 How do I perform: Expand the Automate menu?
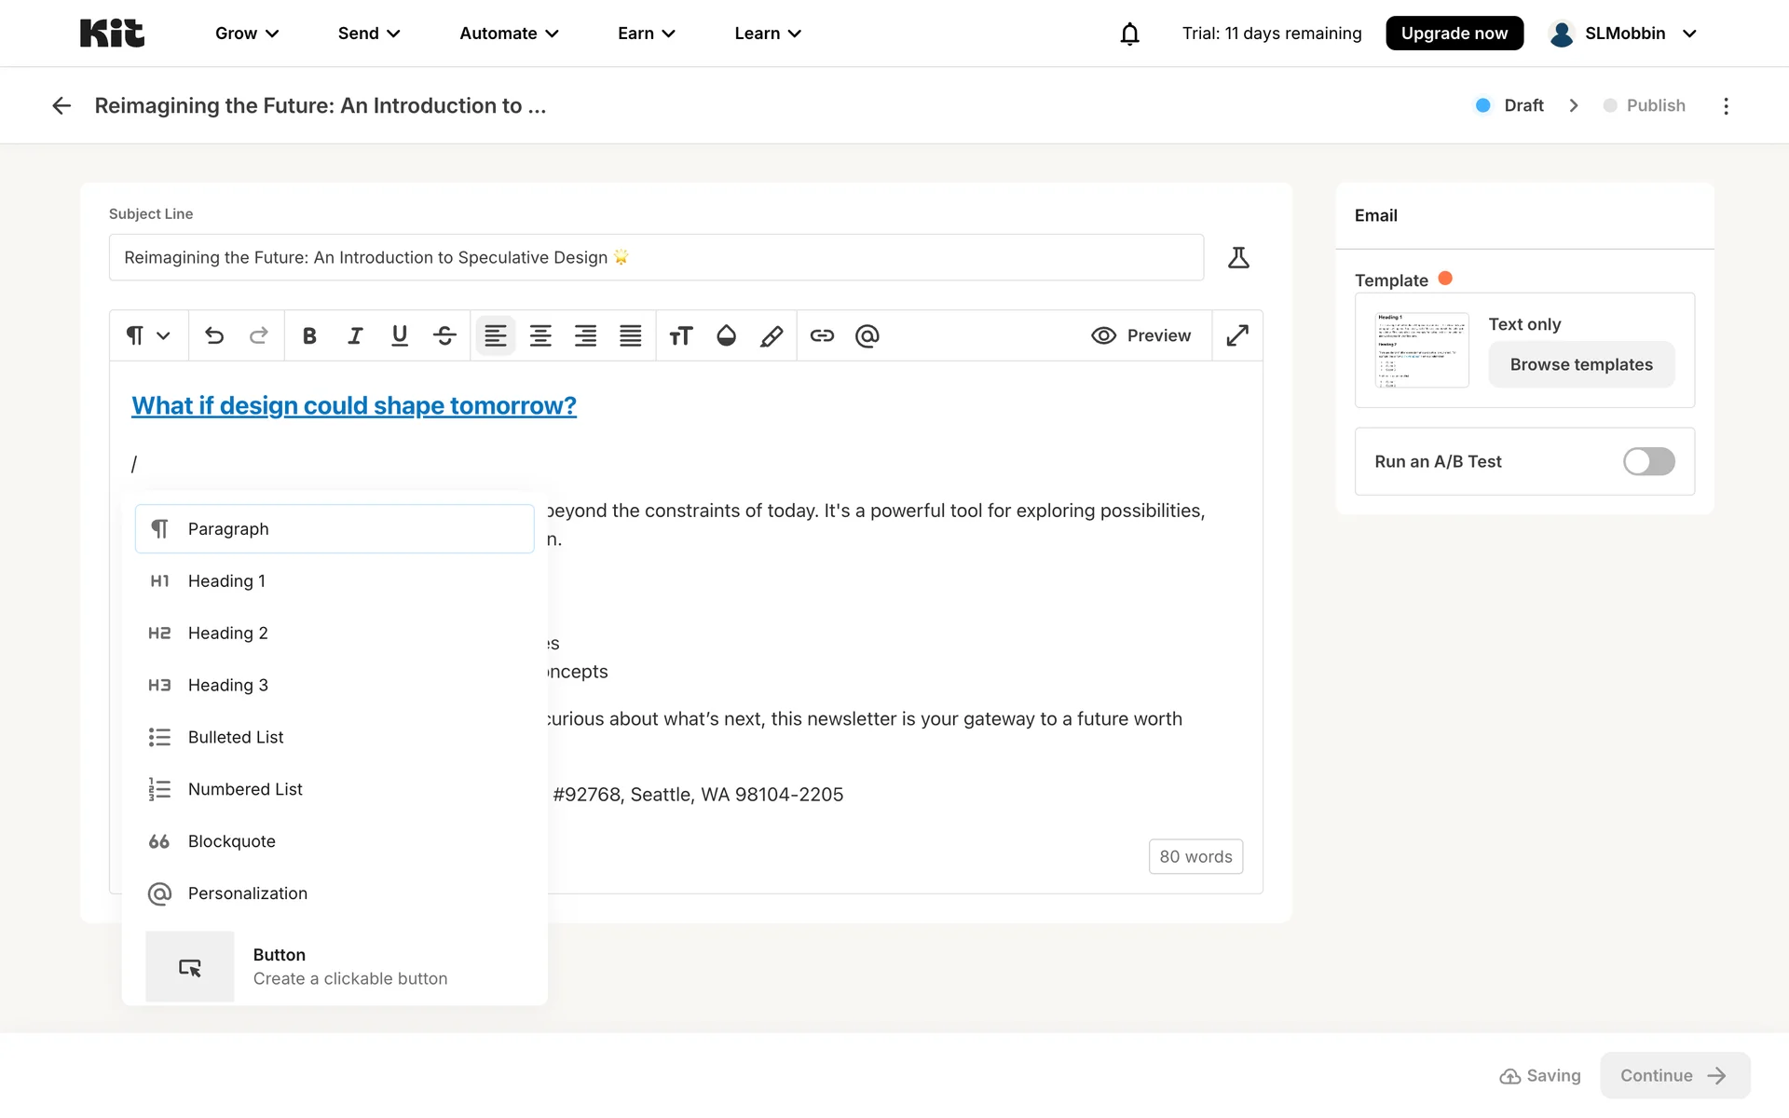point(509,34)
